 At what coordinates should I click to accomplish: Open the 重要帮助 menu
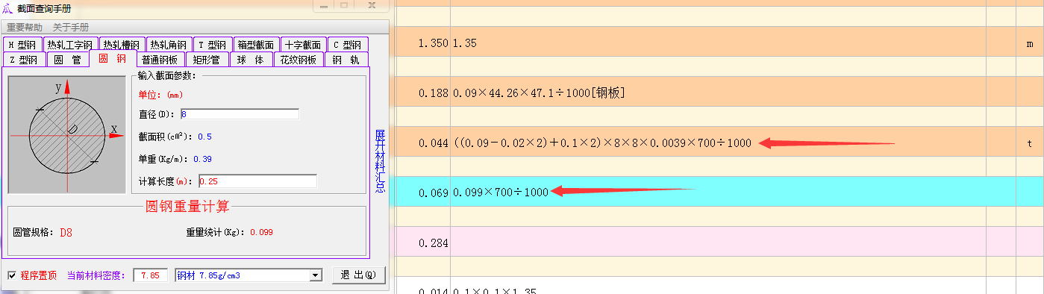(25, 28)
